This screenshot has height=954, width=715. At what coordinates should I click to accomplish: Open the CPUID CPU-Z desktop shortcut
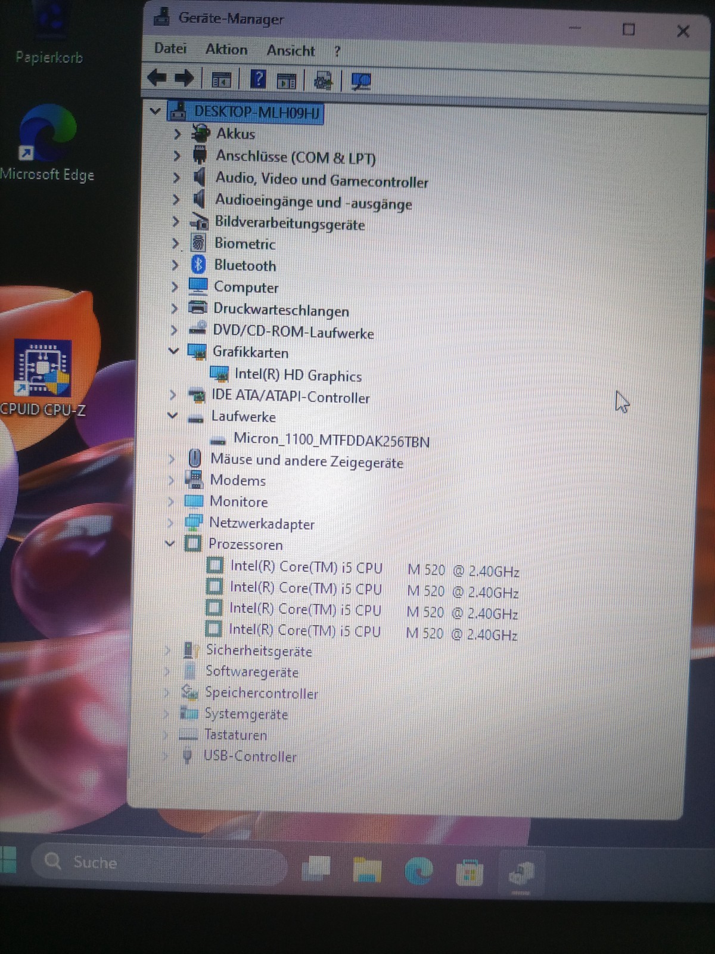pos(43,377)
